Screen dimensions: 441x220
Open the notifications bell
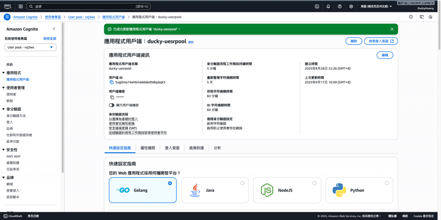[328, 6]
